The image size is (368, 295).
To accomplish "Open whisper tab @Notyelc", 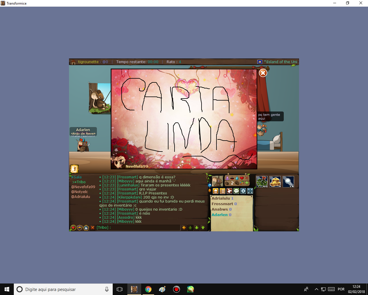I will [80, 192].
